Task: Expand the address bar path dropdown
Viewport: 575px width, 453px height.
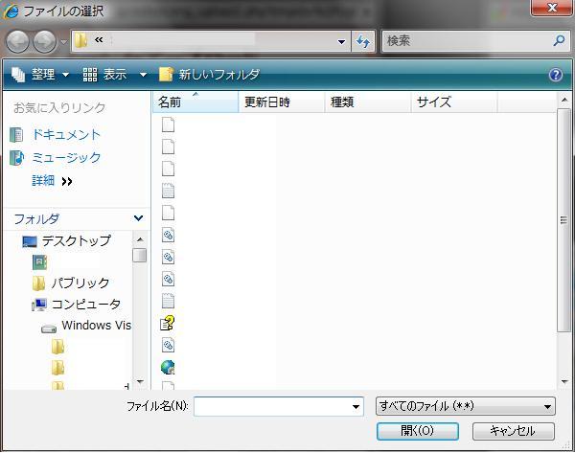Action: click(x=342, y=41)
